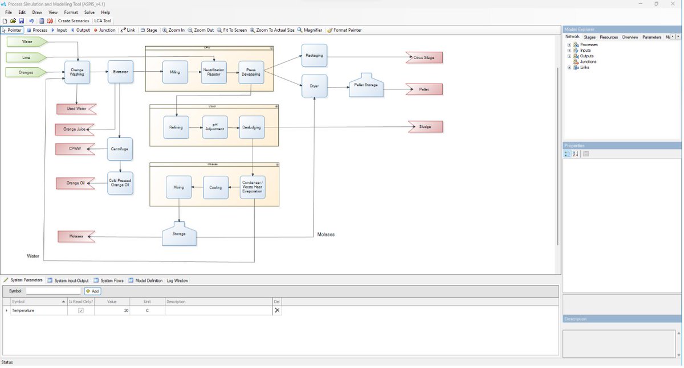Save the model with the floppy disk icon
The height and width of the screenshot is (368, 684).
(21, 21)
